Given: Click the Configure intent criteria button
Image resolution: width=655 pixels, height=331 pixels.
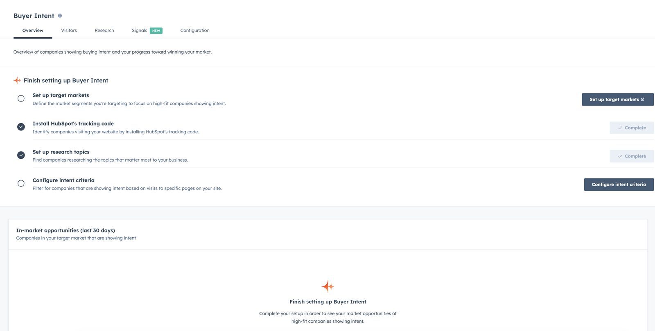Looking at the screenshot, I should tap(619, 185).
